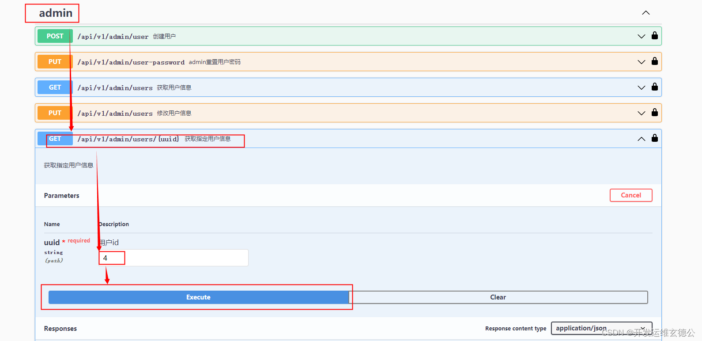Click the /api/v1/admin/user path text
The width and height of the screenshot is (702, 341).
(x=113, y=37)
